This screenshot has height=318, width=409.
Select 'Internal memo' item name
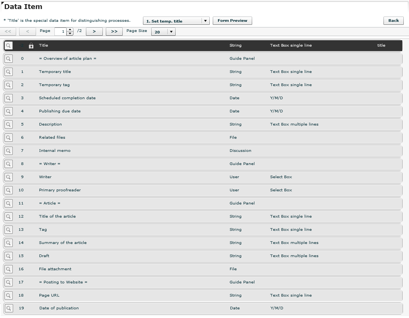tap(55, 150)
